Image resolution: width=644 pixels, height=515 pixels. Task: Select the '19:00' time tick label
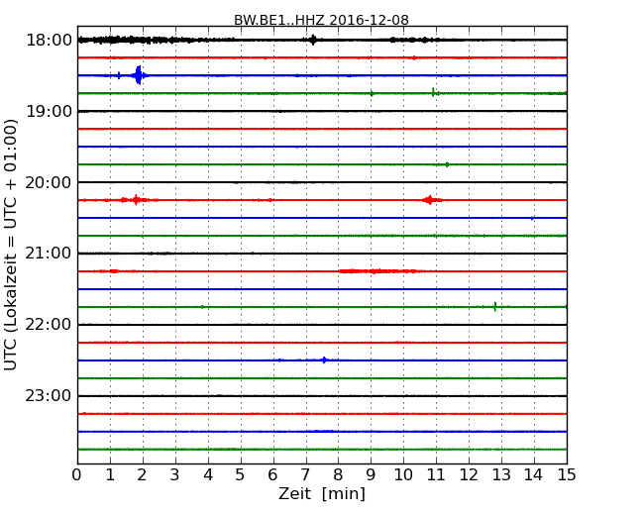click(x=49, y=111)
